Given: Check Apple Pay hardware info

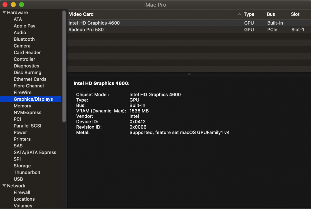Looking at the screenshot, I should (24, 26).
